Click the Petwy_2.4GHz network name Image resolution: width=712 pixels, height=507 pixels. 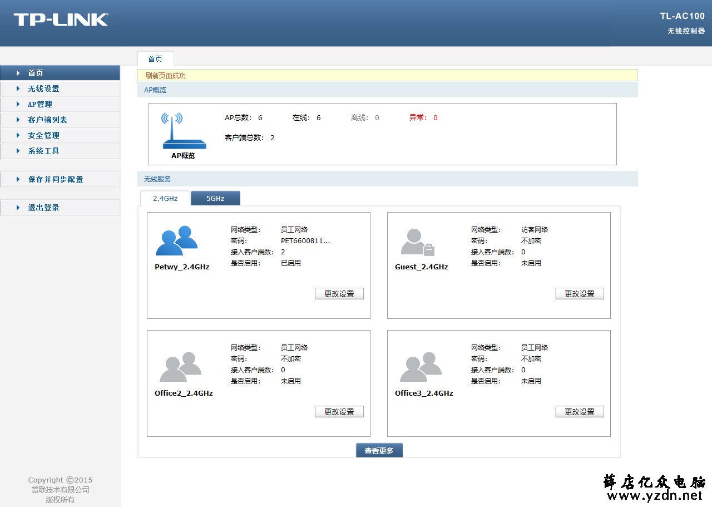click(x=182, y=267)
